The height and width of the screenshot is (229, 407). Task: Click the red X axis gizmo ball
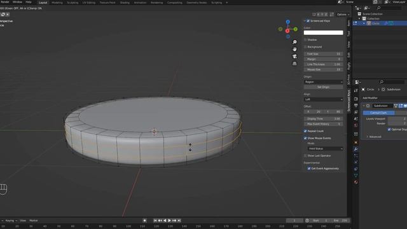[x=287, y=31]
